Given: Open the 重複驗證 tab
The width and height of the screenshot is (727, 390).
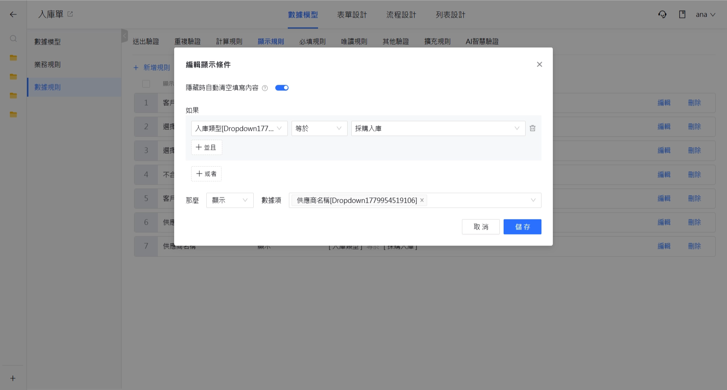Looking at the screenshot, I should (187, 41).
